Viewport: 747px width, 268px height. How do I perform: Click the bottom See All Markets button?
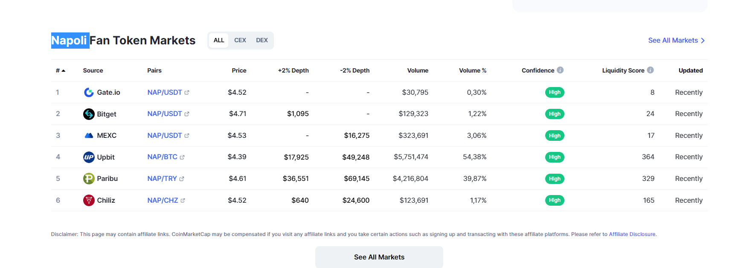[x=379, y=257]
